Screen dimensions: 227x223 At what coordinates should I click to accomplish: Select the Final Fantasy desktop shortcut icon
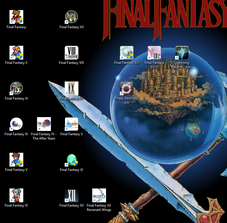16,17
